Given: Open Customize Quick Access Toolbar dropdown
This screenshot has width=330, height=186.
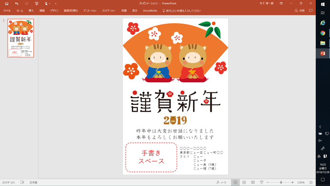Looking at the screenshot, I should click(55, 4).
